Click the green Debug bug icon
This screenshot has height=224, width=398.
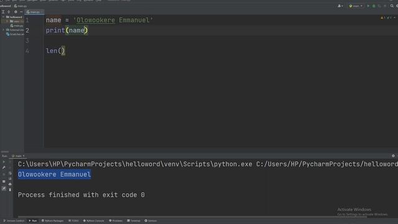(374, 6)
